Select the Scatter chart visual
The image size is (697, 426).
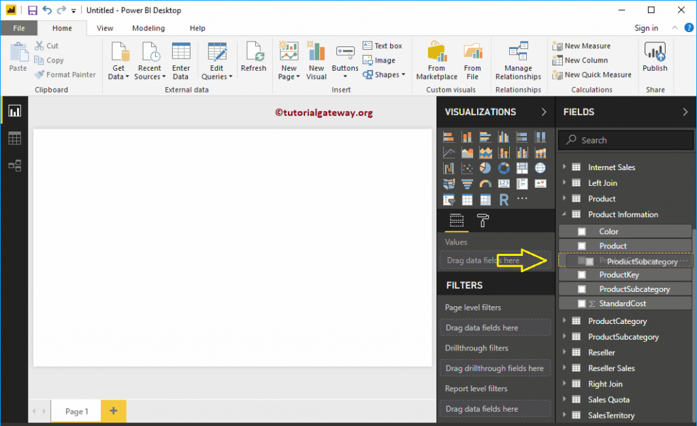coord(468,167)
